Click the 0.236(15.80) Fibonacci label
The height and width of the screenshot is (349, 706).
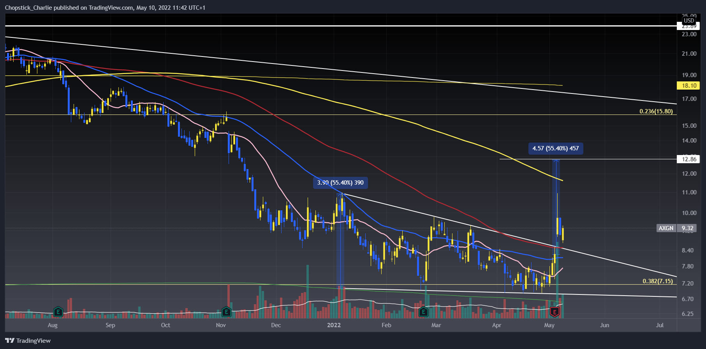[656, 111]
